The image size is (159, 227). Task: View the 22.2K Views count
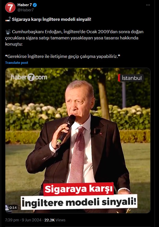(55, 220)
